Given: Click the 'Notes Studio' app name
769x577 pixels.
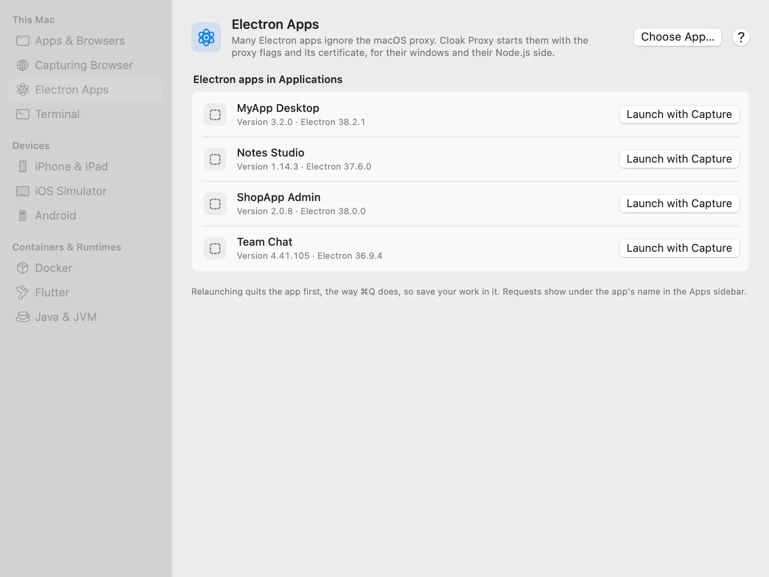Looking at the screenshot, I should 270,153.
